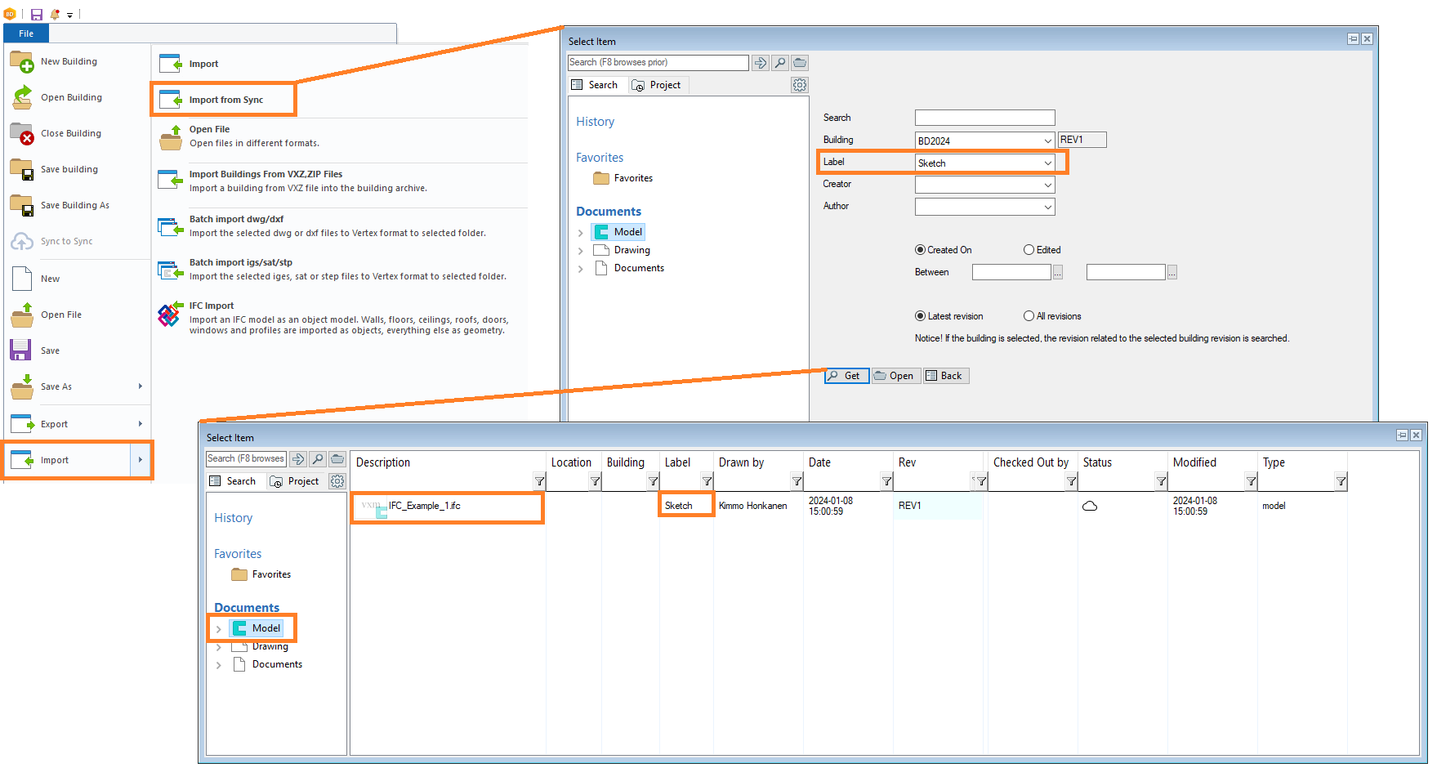Select the Created On radio button
This screenshot has width=1437, height=768.
(920, 250)
